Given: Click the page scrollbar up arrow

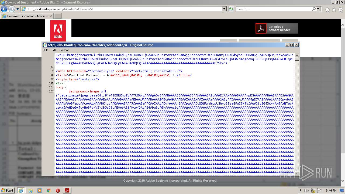Looking at the screenshot, I should click(x=343, y=26).
